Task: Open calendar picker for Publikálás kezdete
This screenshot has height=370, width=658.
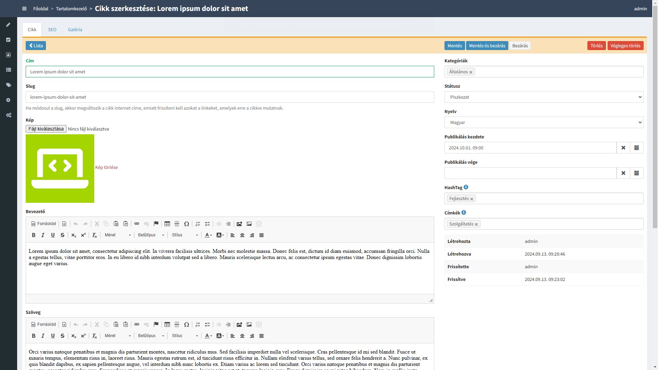Action: point(636,148)
